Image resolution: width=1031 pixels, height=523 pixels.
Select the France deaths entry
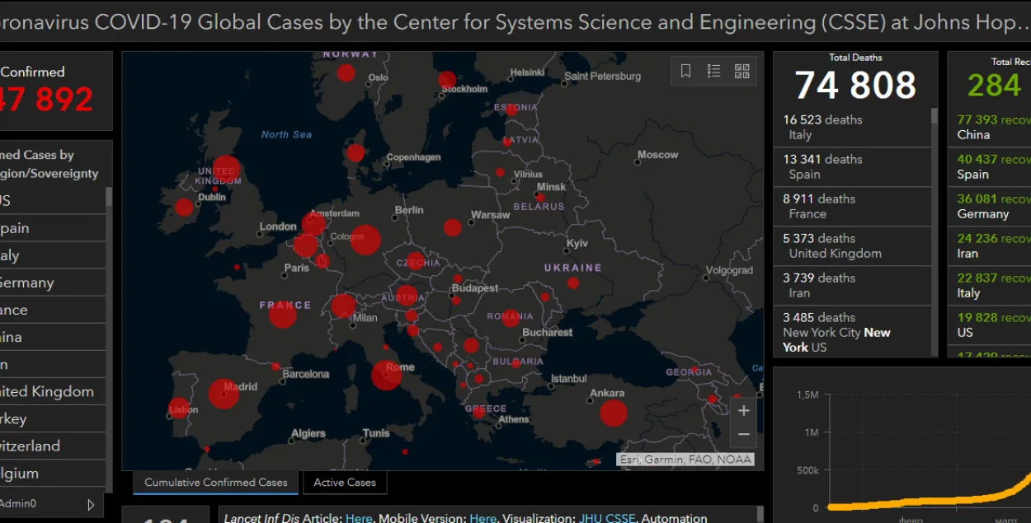point(851,206)
